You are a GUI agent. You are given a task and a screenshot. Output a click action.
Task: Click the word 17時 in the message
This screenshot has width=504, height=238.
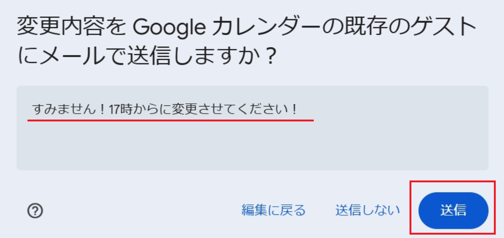(120, 110)
